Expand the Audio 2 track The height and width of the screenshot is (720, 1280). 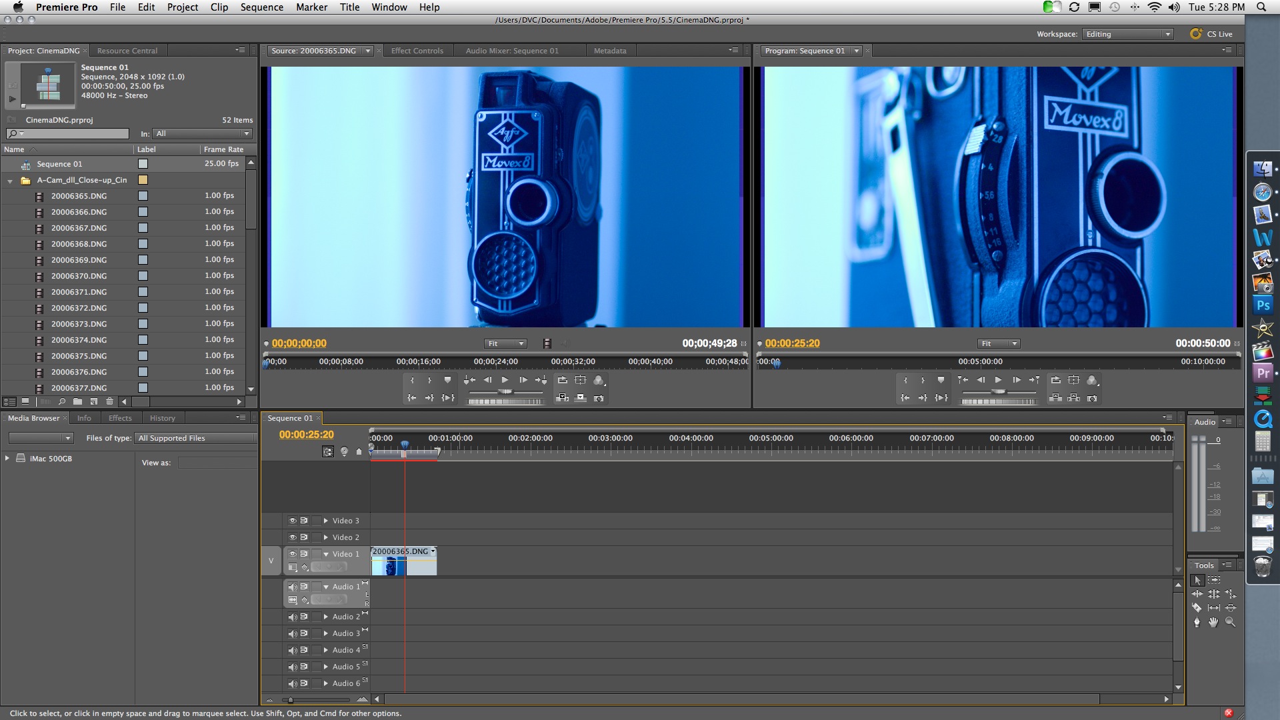pos(326,617)
